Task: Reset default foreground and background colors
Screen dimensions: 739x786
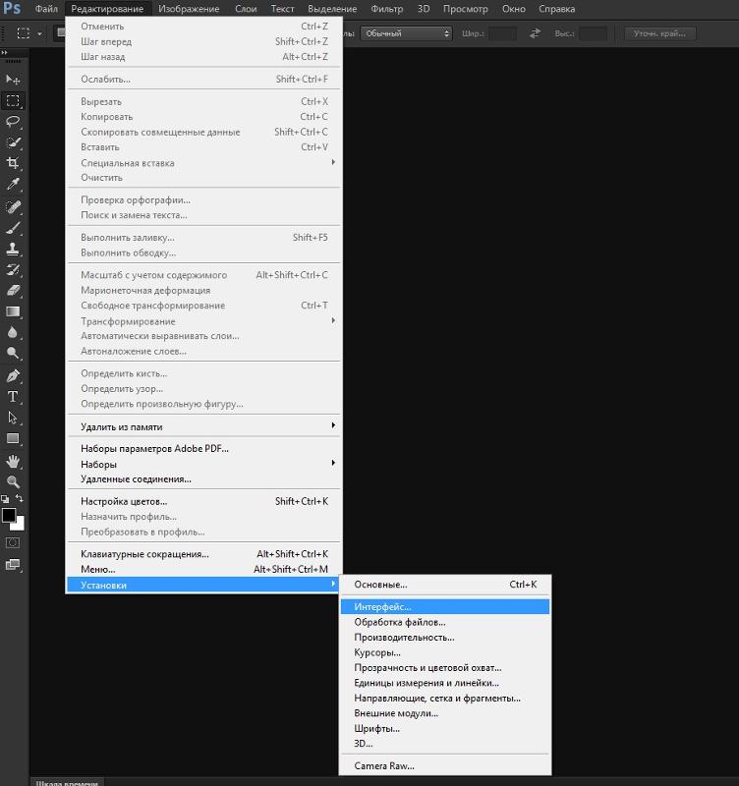Action: 5,499
